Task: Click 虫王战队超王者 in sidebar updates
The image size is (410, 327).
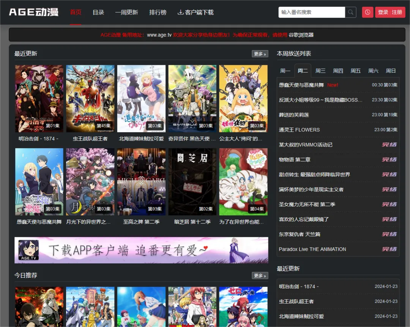Action: coord(296,301)
